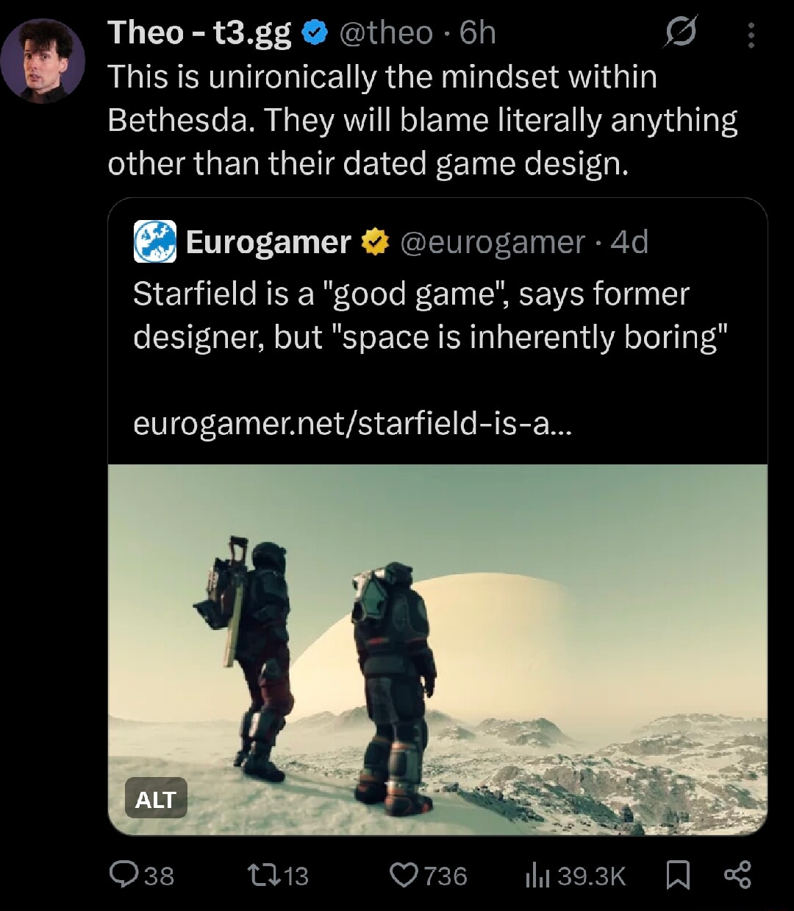
Task: Tap the Grok slash-circle icon
Action: pyautogui.click(x=680, y=33)
